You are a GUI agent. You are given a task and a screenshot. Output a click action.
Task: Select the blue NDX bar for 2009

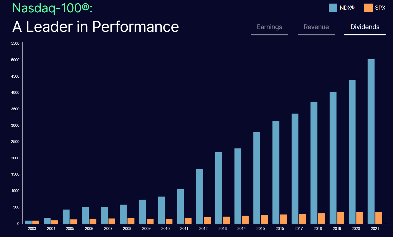click(142, 212)
